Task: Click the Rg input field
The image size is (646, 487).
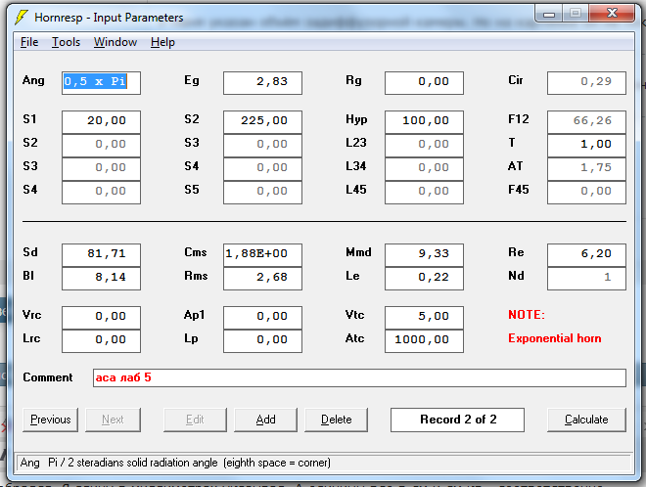Action: point(425,83)
